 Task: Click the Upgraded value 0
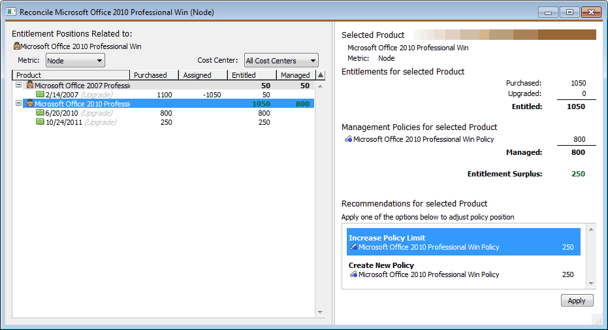tap(584, 93)
